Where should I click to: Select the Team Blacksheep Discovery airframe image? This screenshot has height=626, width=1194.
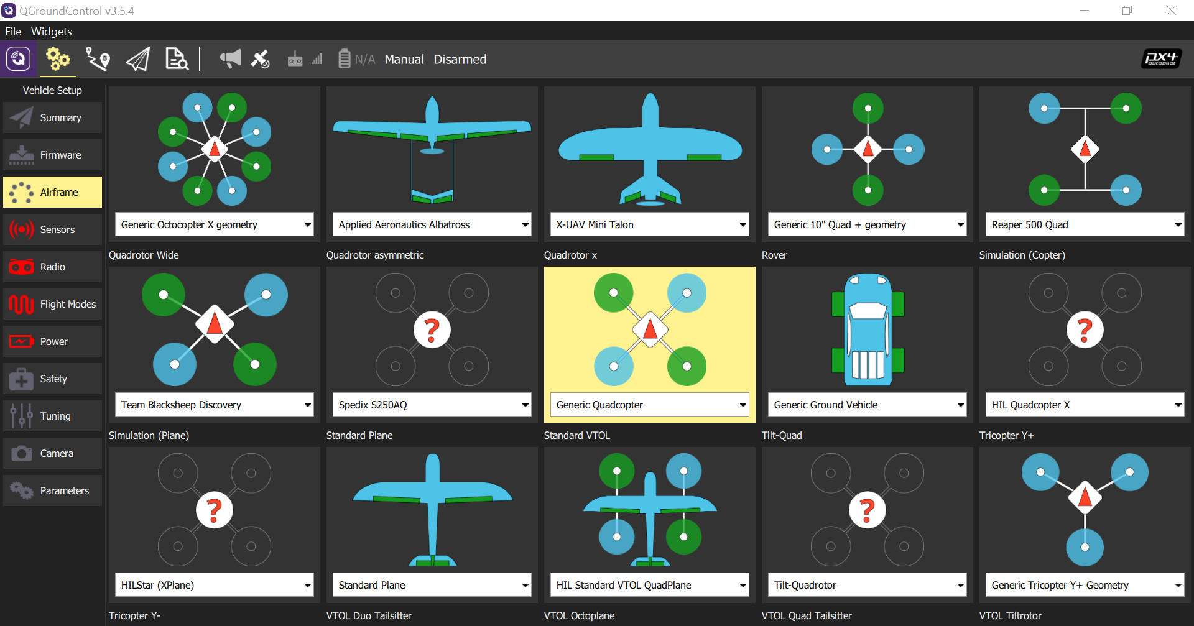(215, 329)
